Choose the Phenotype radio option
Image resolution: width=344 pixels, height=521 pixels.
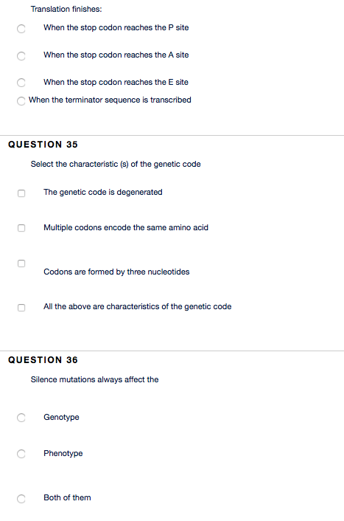(x=21, y=454)
